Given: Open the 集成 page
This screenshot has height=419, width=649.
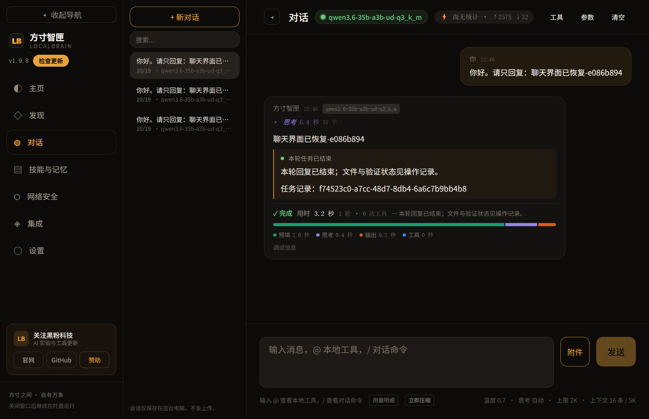Looking at the screenshot, I should 61,224.
